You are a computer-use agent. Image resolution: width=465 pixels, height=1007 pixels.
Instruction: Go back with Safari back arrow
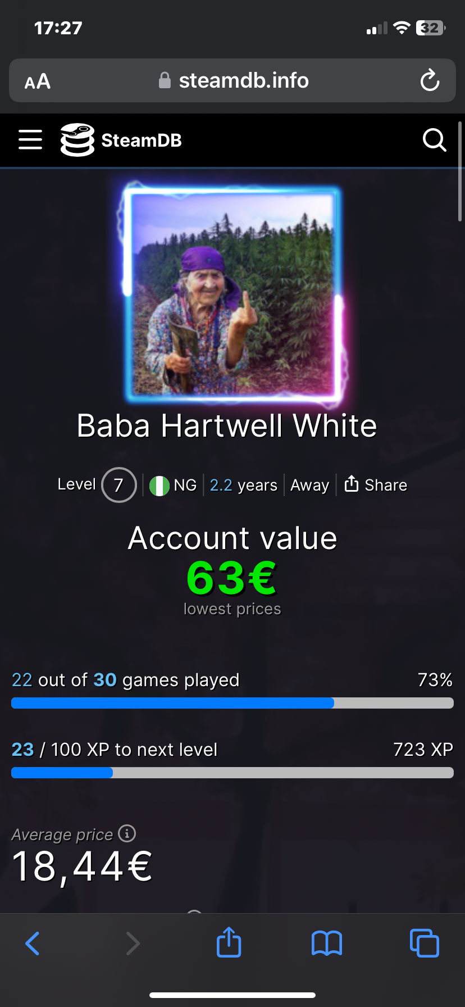33,944
